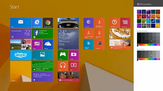Select the dark green background pattern thumbnail
This screenshot has width=163, height=91.
139,21
